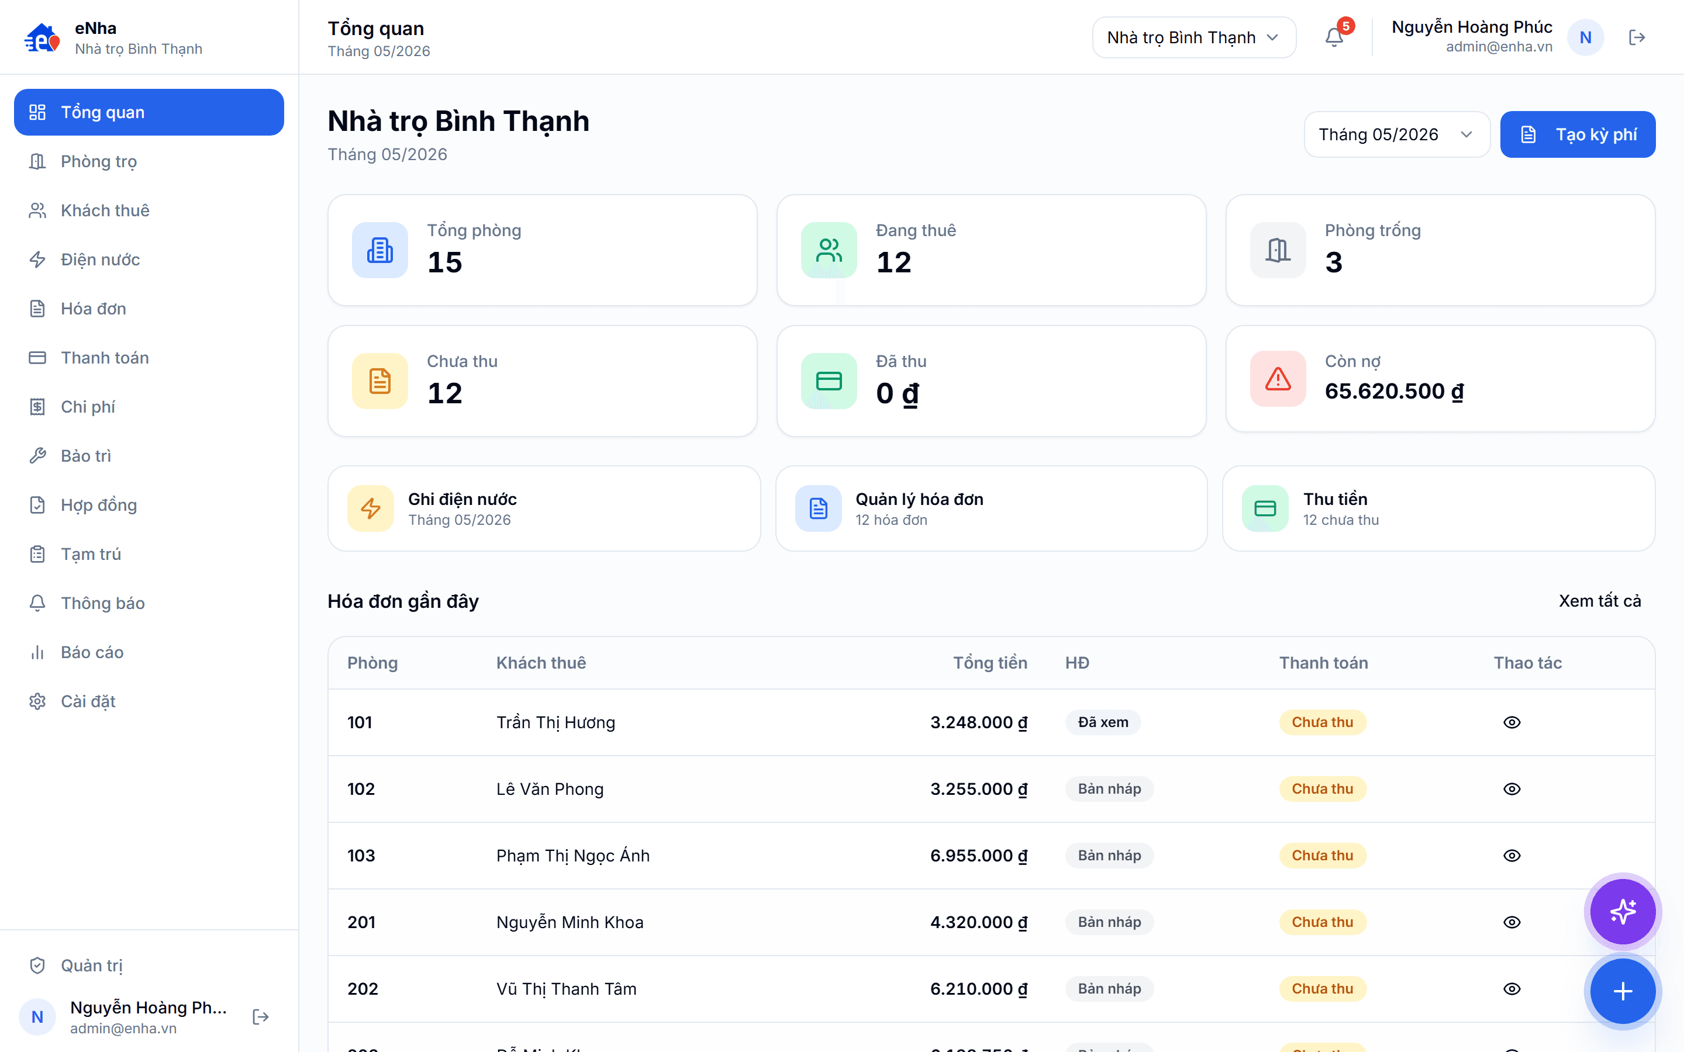
Task: Click the Chưa thu document icon
Action: 380,380
